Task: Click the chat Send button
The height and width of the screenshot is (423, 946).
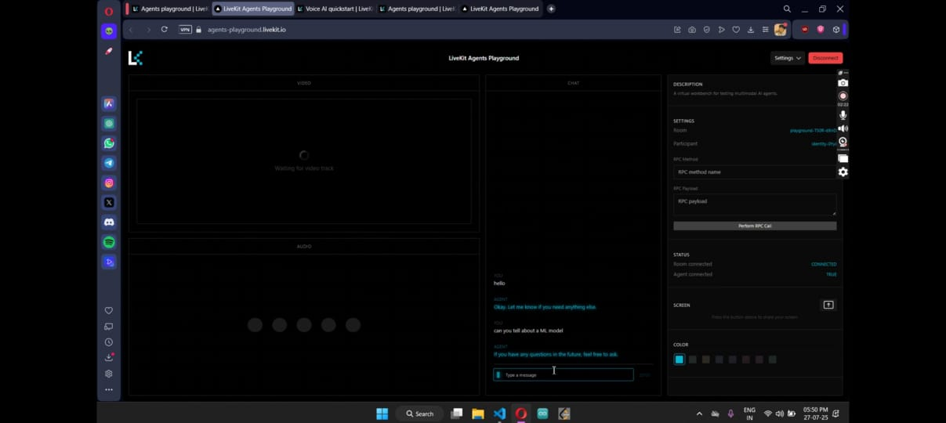Action: point(644,375)
